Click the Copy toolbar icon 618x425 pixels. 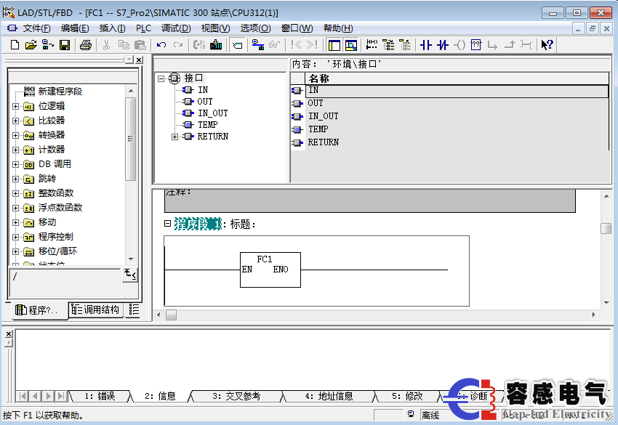(x=124, y=45)
